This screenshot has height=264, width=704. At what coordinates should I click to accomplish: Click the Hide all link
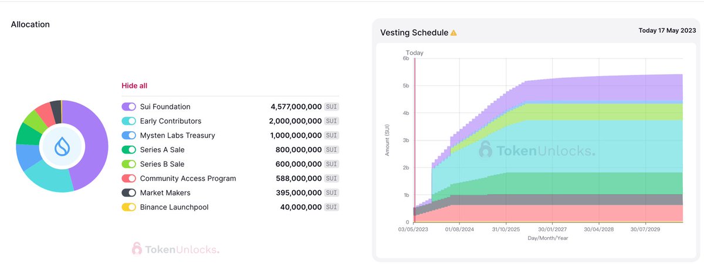(x=134, y=85)
